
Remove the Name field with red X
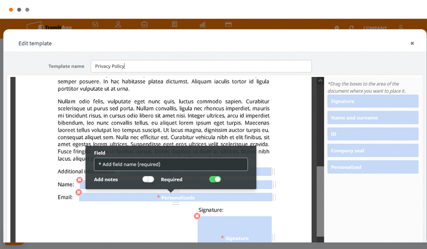pos(79,180)
